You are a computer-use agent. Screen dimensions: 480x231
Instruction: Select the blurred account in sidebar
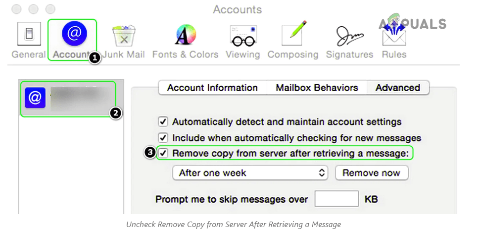[x=68, y=99]
